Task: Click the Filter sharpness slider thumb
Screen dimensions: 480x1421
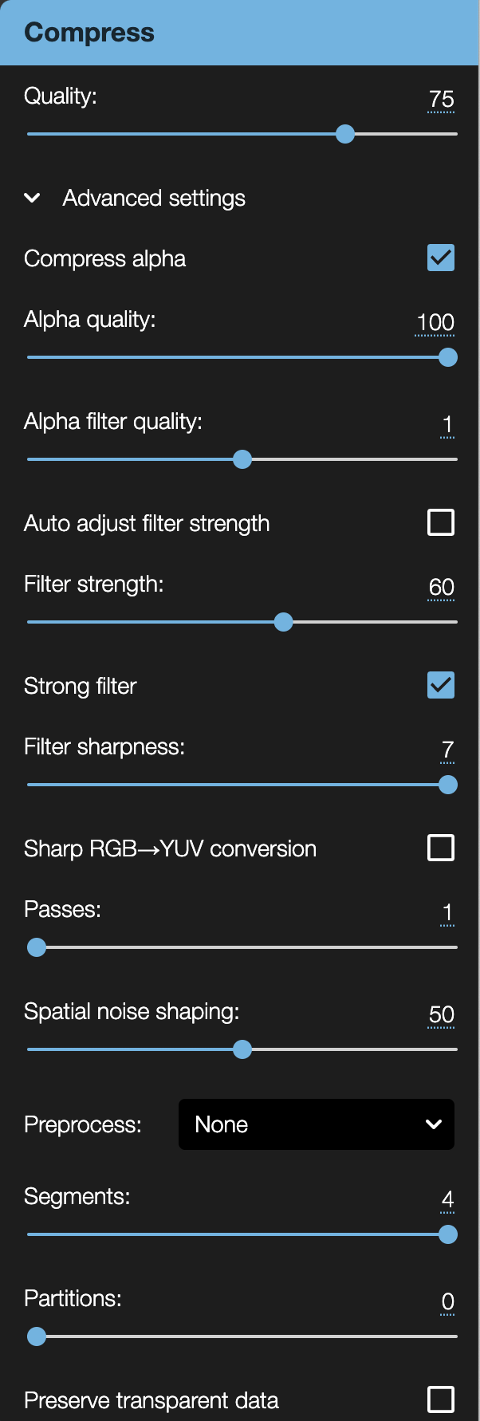Action: pos(448,785)
